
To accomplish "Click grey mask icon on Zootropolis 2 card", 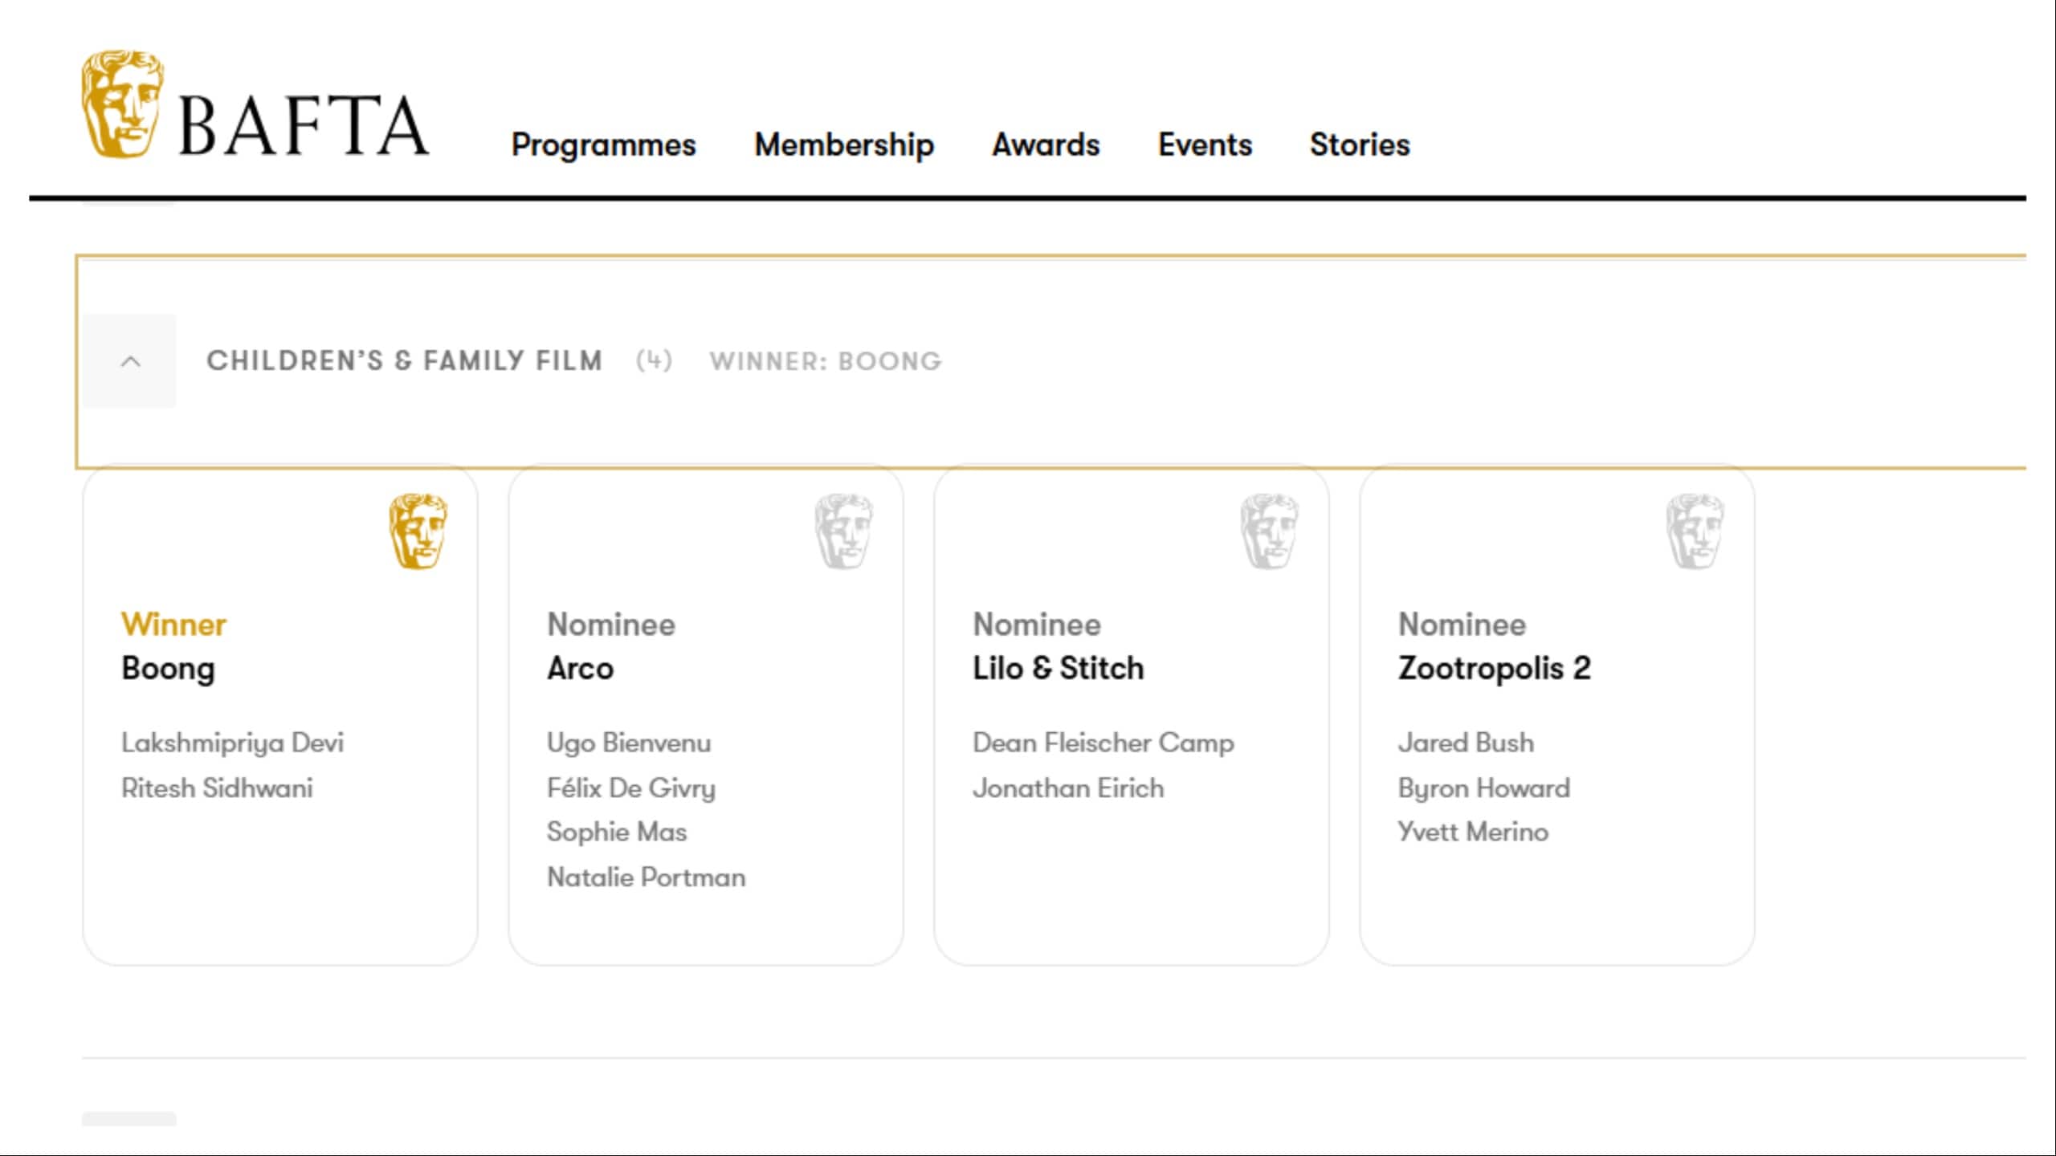I will [x=1695, y=531].
